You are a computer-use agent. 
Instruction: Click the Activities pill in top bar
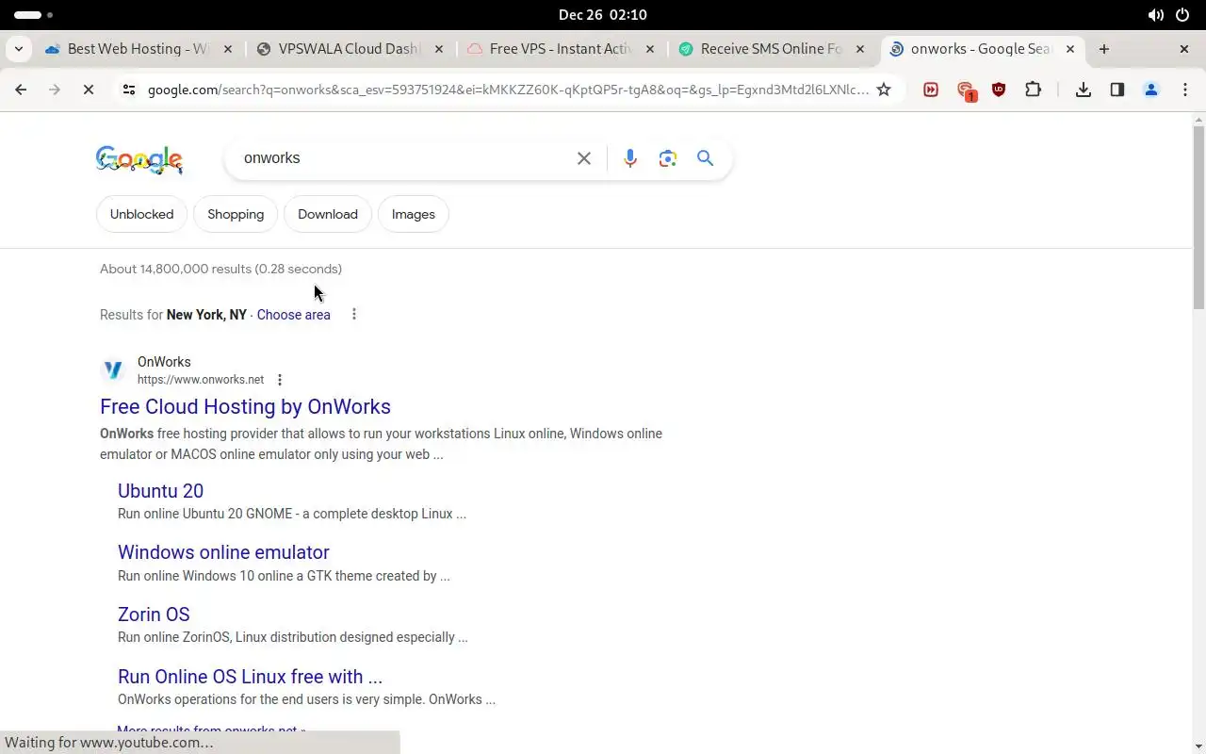point(34,15)
